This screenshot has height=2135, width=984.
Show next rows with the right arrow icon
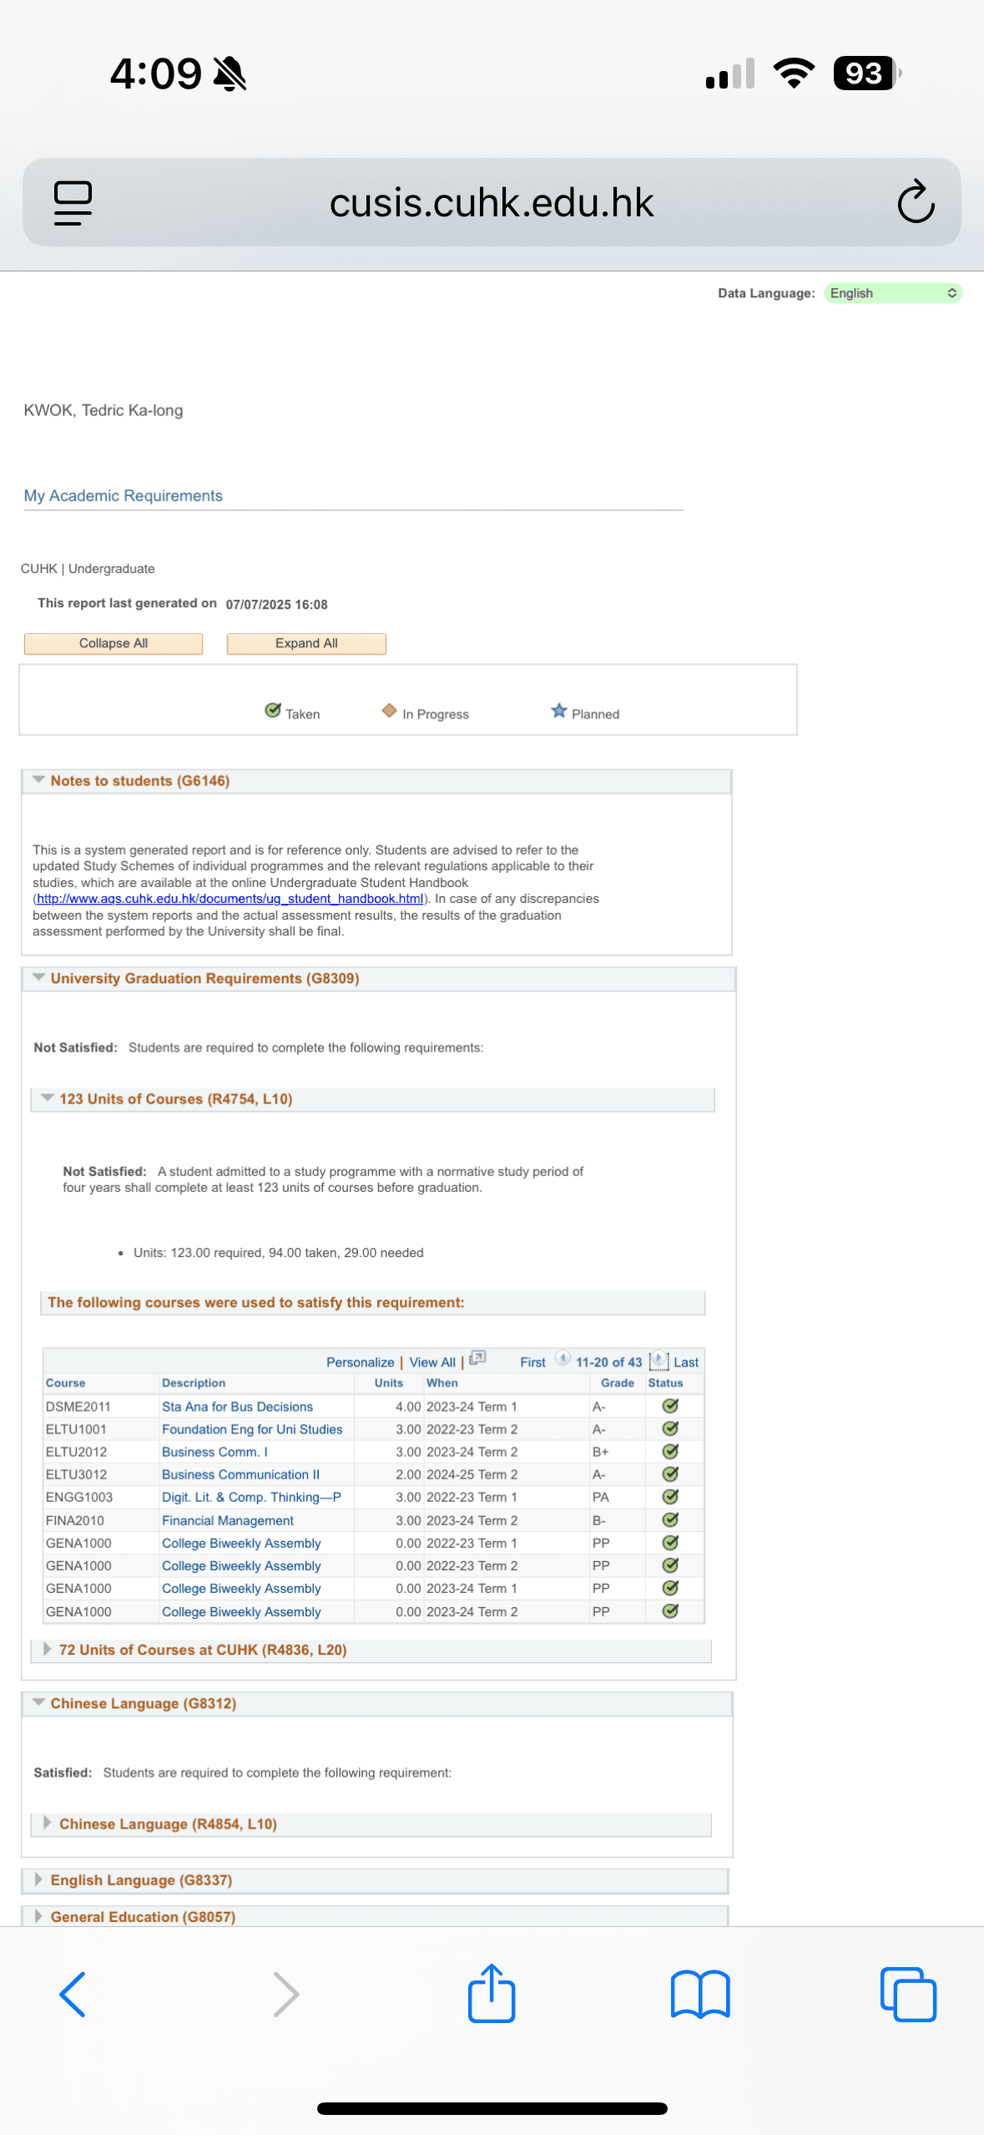659,1359
